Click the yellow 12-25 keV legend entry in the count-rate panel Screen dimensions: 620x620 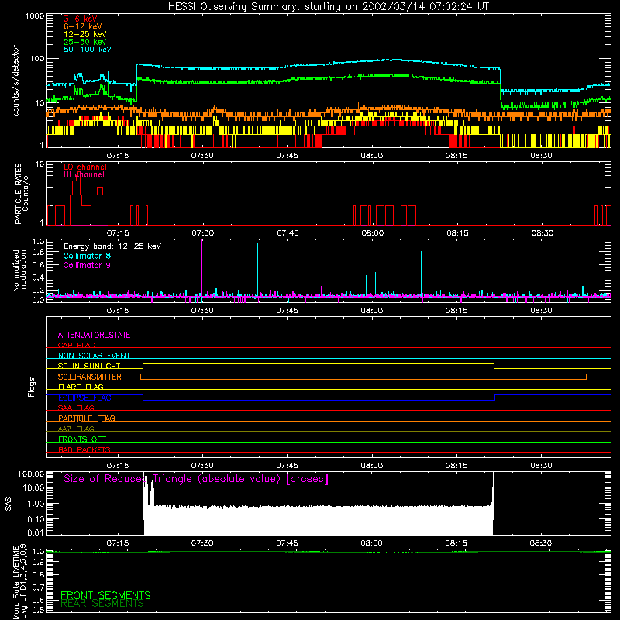(x=85, y=34)
